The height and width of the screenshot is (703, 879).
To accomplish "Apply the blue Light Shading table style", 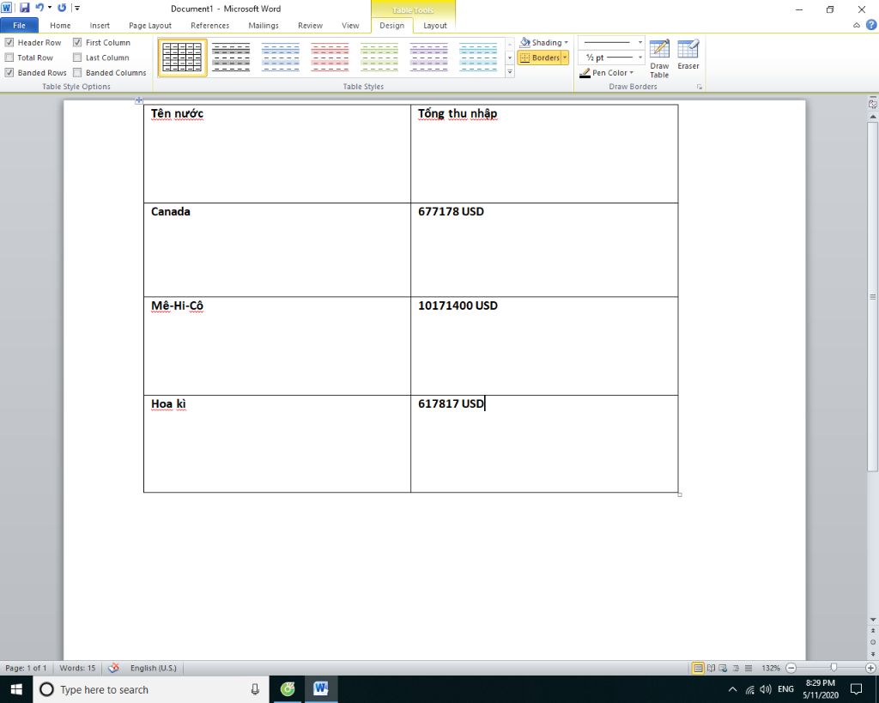I will click(281, 58).
